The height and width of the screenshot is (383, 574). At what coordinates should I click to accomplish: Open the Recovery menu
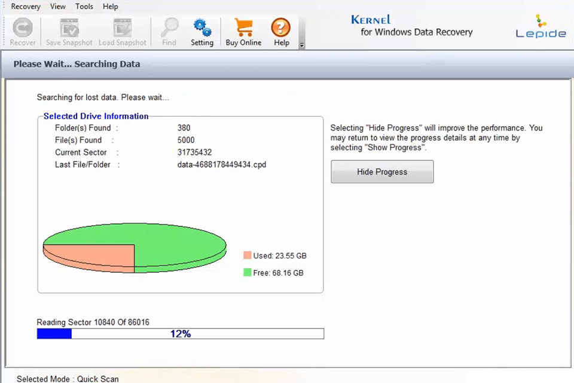point(26,7)
